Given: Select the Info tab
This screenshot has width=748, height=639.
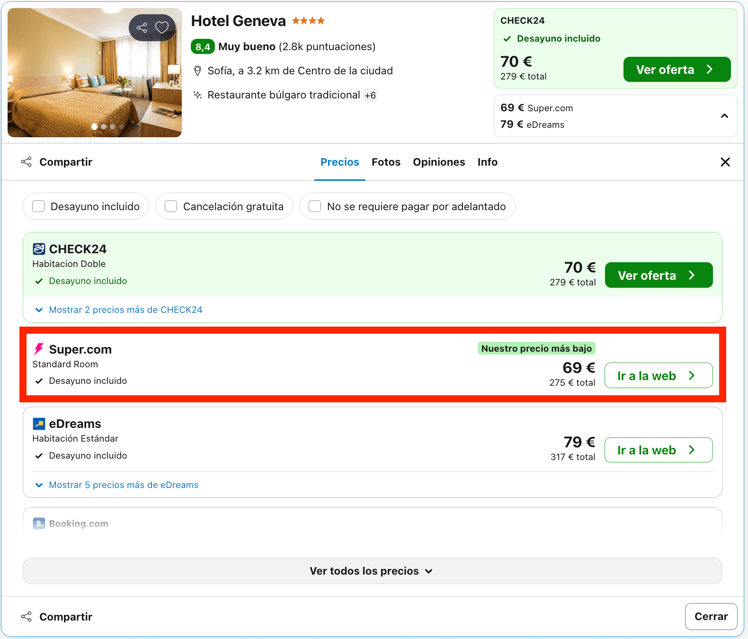Looking at the screenshot, I should 488,162.
